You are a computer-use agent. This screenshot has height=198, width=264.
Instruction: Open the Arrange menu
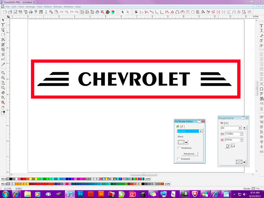click(30, 7)
